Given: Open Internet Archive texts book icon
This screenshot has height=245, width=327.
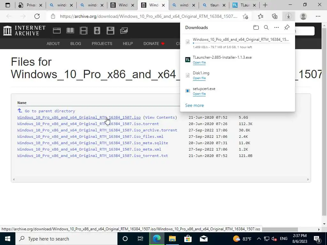Looking at the screenshot, I should [x=70, y=31].
